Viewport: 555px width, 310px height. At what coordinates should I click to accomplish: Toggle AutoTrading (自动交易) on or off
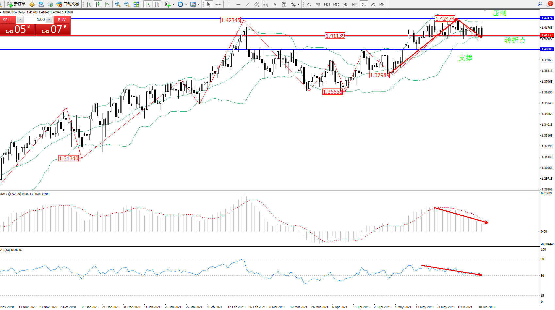coord(68,4)
